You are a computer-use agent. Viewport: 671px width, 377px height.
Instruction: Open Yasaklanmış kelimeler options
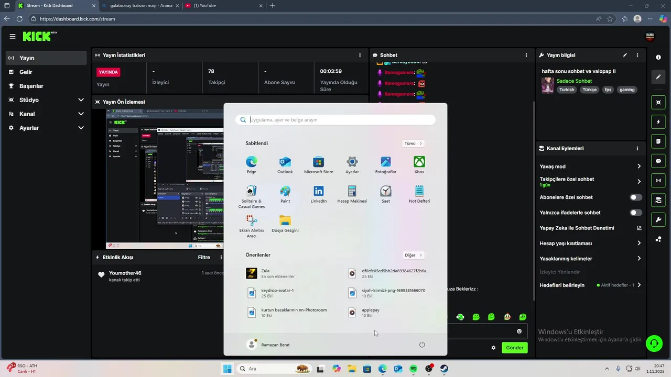click(x=590, y=259)
